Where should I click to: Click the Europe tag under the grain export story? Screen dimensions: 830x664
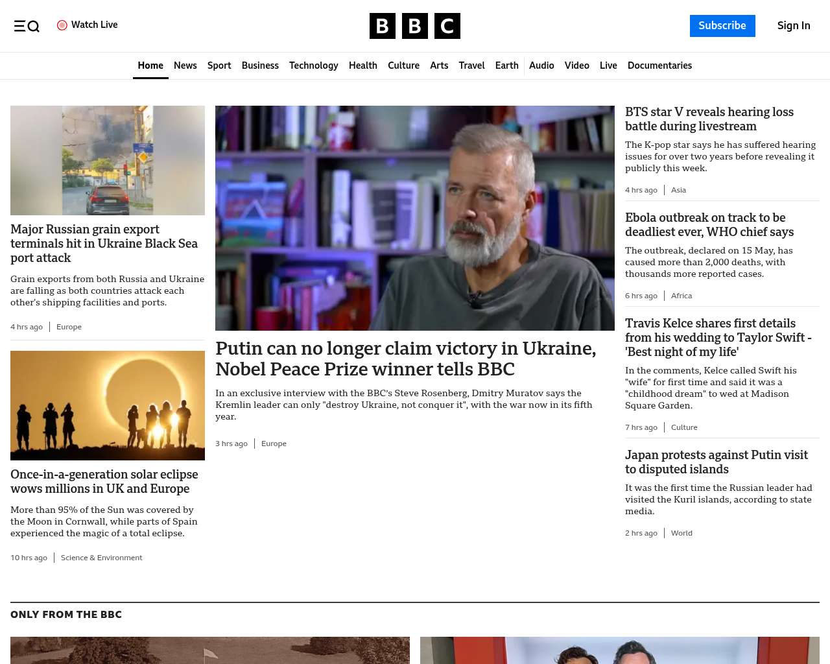(69, 327)
